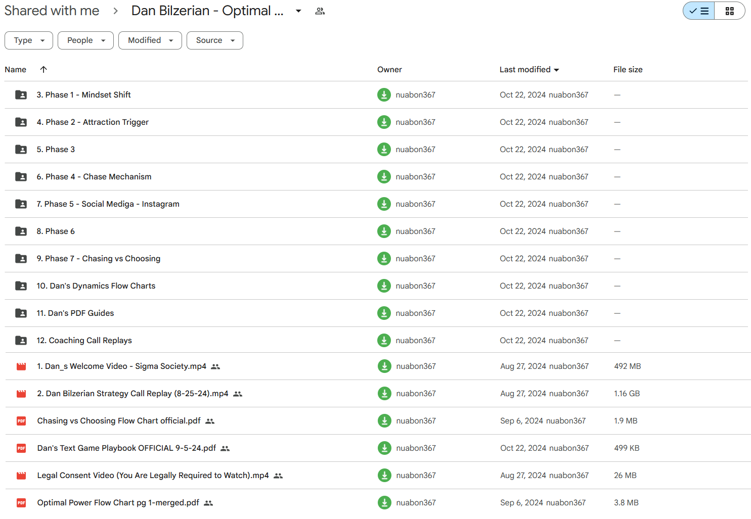Click owner avatar in Phase 2 - Attraction Trigger row
The height and width of the screenshot is (519, 751).
pos(384,122)
